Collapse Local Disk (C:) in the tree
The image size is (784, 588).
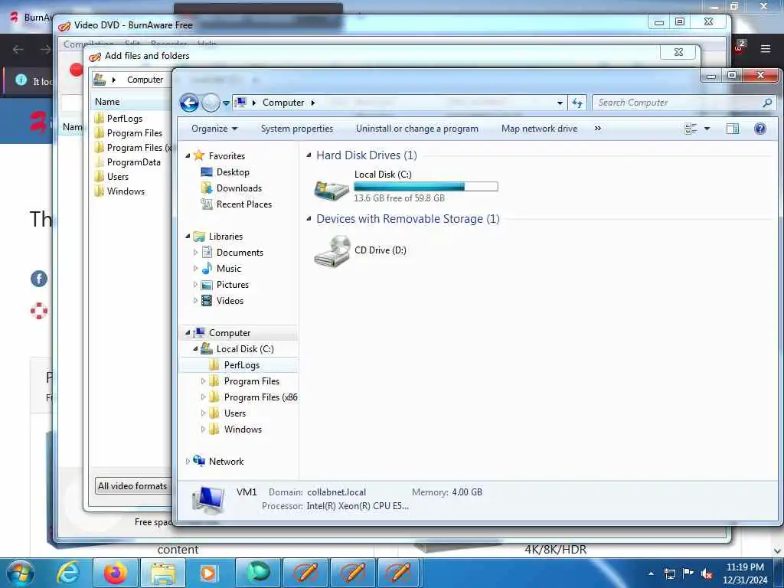(195, 348)
